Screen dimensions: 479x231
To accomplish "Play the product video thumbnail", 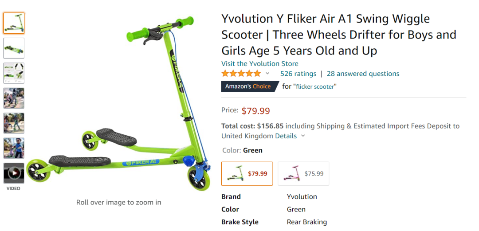I will (x=14, y=173).
